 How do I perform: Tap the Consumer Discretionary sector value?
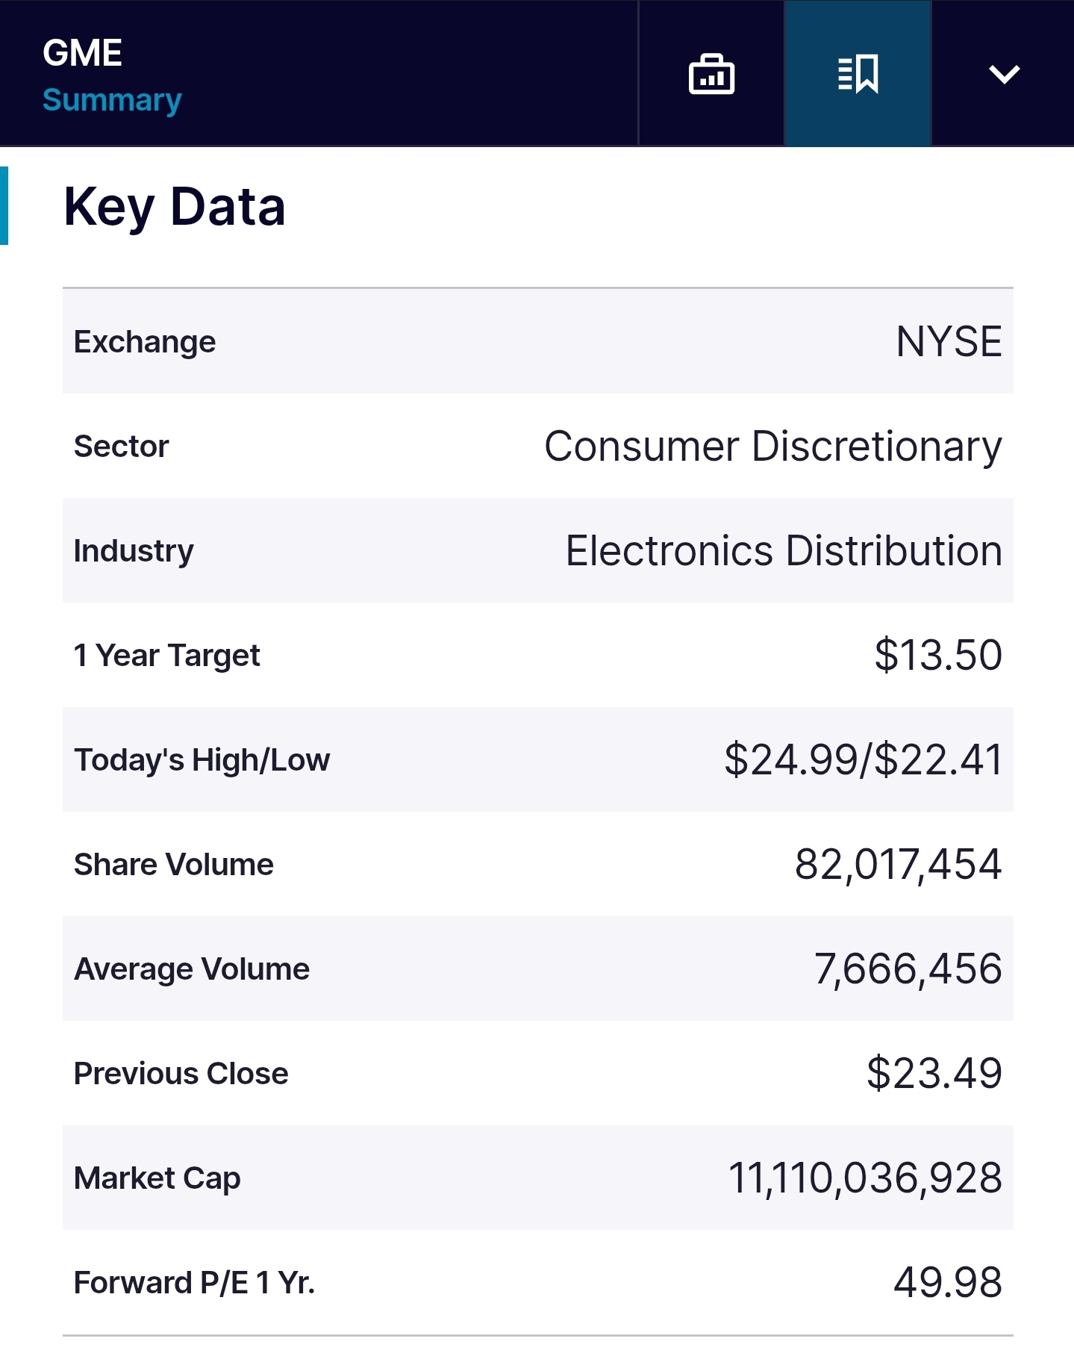[x=772, y=447]
